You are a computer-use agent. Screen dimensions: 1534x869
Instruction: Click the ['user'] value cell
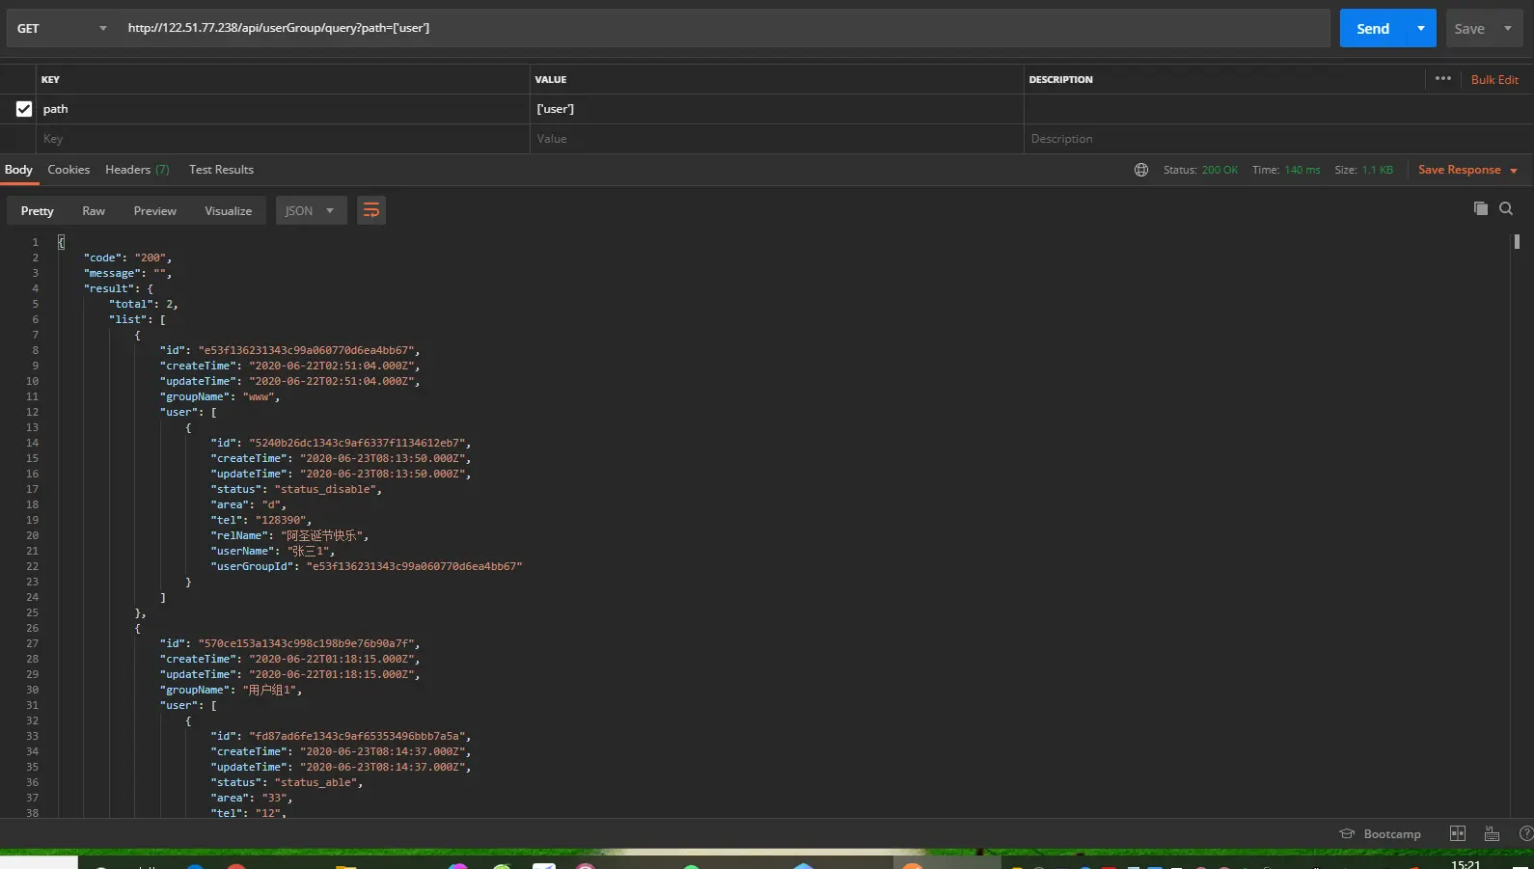(777, 109)
